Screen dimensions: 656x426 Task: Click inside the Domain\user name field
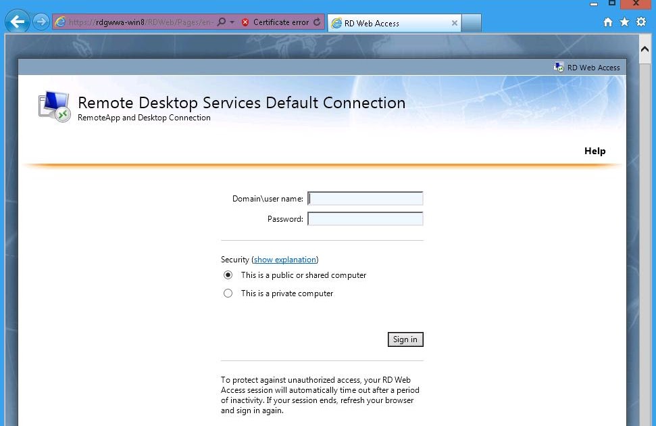[365, 197]
